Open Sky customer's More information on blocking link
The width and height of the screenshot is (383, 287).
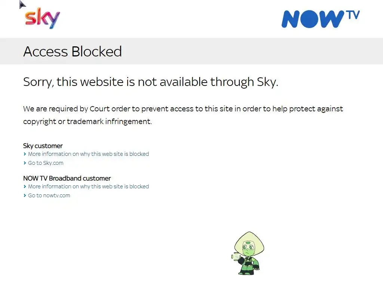pos(88,154)
